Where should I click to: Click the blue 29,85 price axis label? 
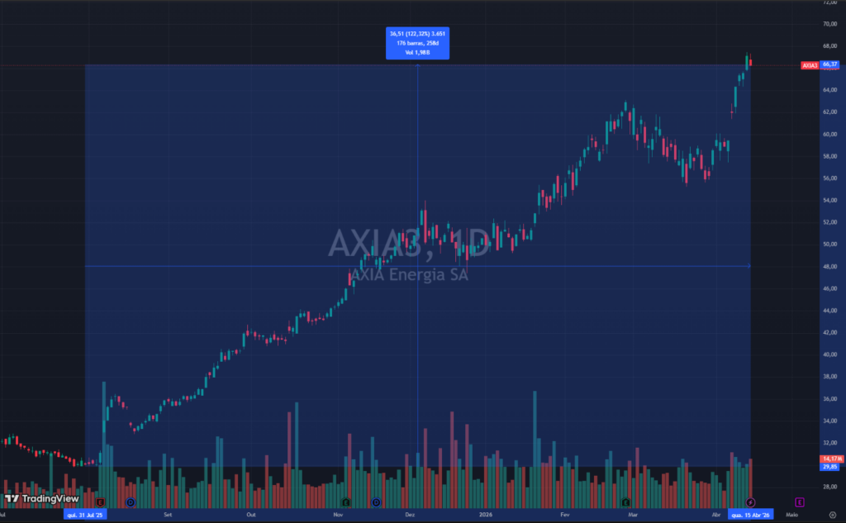(x=829, y=466)
